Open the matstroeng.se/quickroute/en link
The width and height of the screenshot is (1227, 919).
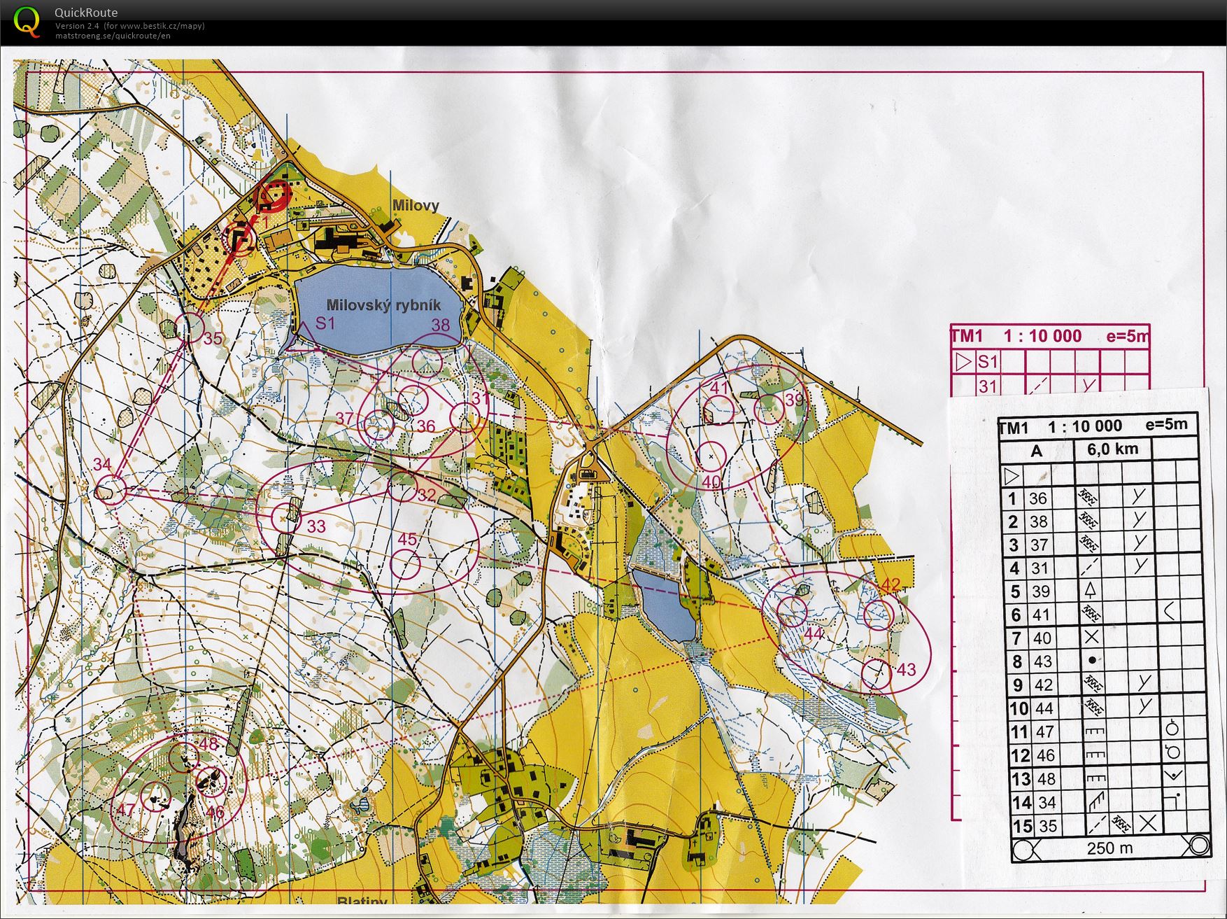tap(113, 36)
